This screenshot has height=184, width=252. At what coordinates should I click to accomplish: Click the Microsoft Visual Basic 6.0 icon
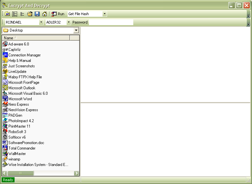point(5,93)
